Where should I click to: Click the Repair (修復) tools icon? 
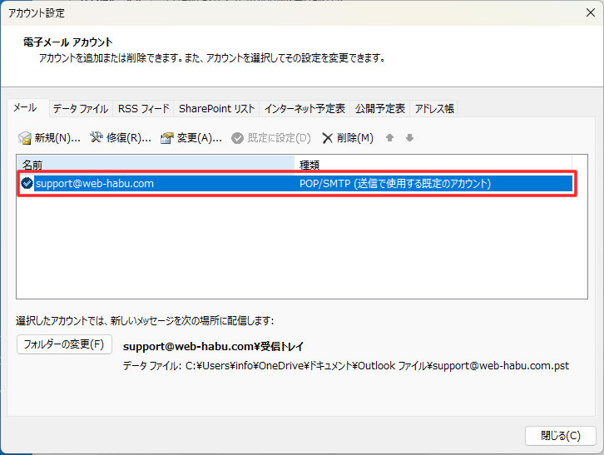pos(96,138)
